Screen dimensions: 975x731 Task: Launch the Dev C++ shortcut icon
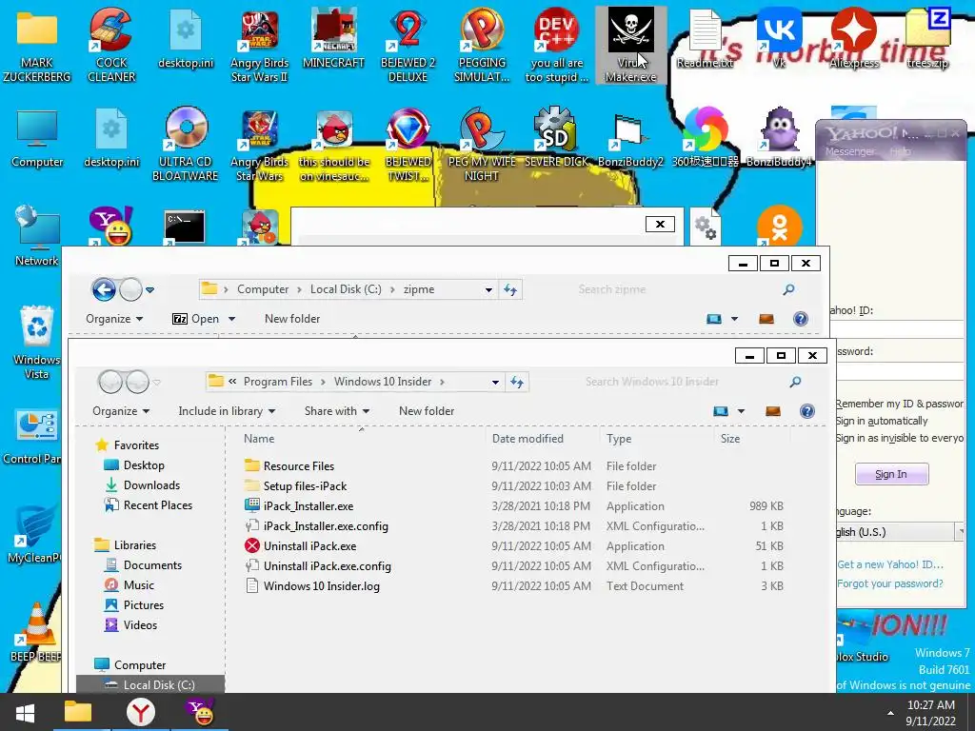[x=556, y=45]
